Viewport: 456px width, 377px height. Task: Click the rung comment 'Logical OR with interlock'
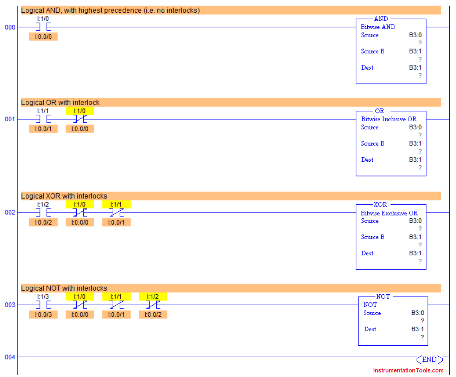point(61,102)
